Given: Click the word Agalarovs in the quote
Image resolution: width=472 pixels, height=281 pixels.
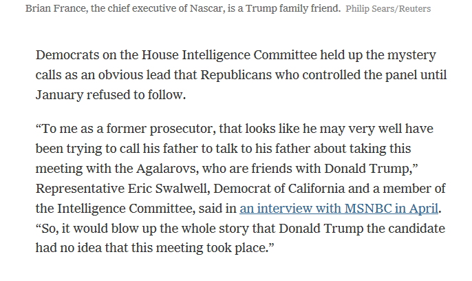Looking at the screenshot, I should tap(167, 169).
